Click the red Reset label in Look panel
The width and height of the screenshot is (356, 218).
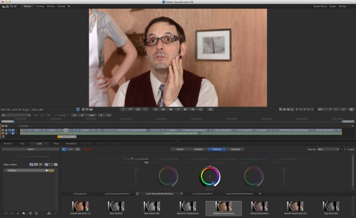[x=88, y=149]
